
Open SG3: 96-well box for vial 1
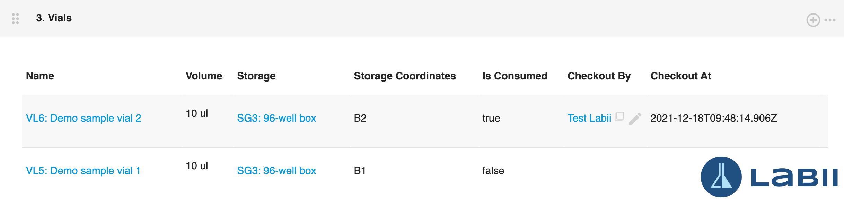pyautogui.click(x=276, y=171)
